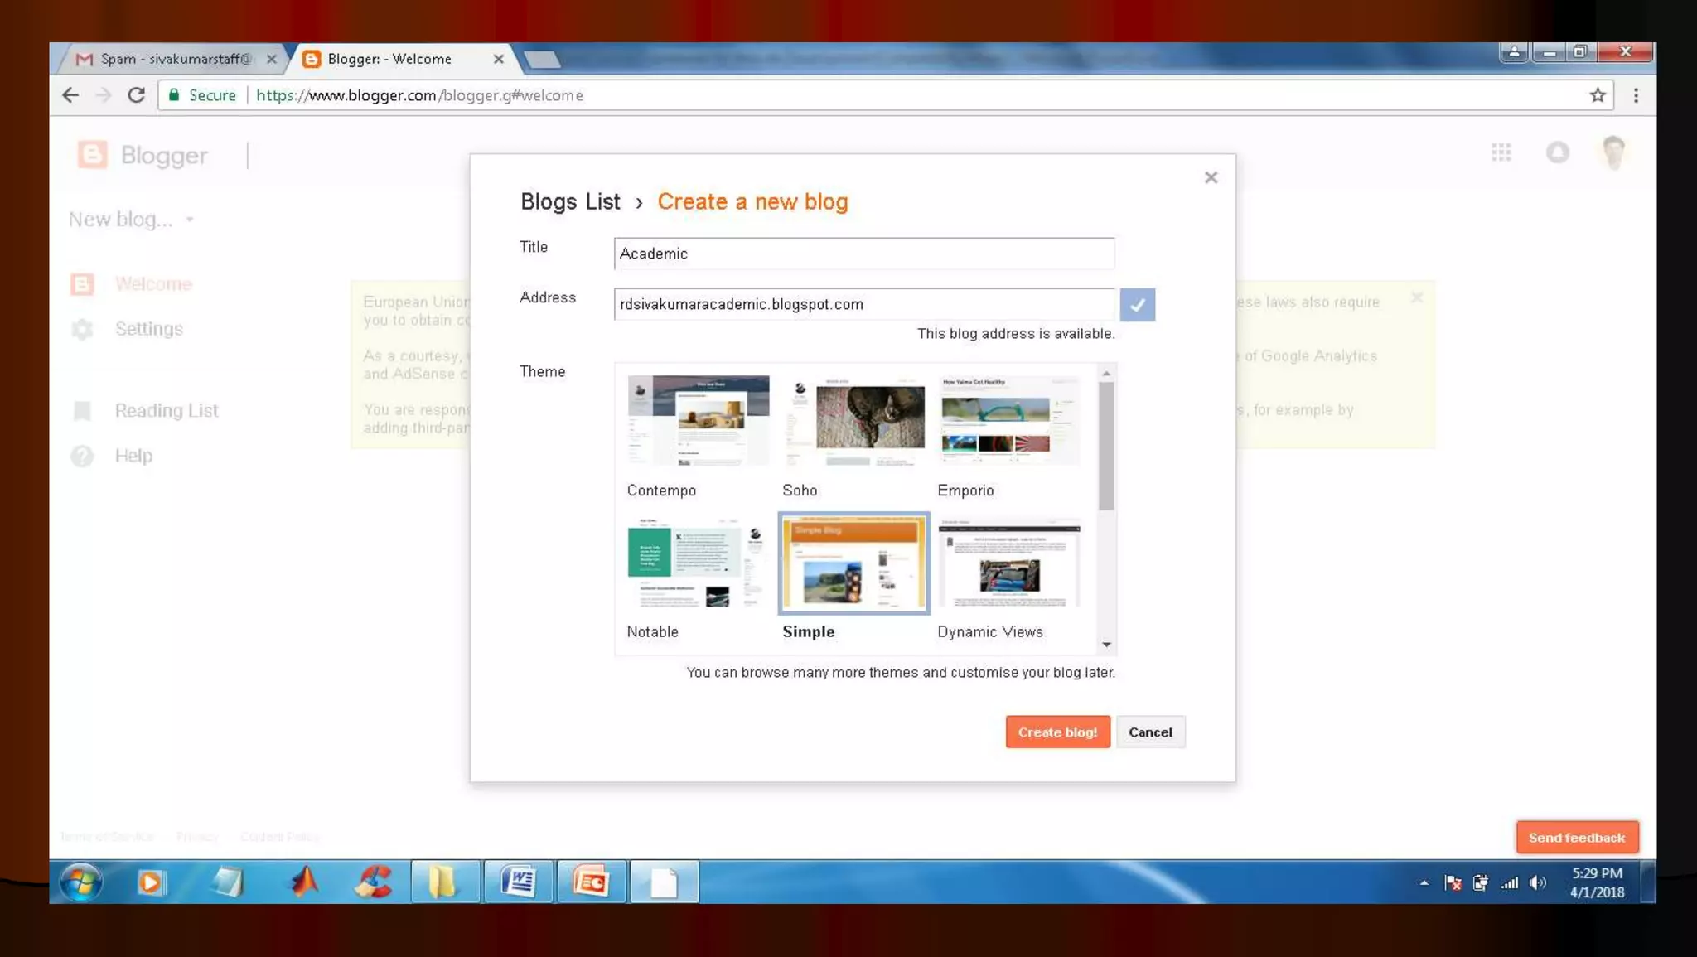Click Send feedback button
Viewport: 1697px width, 957px height.
(1576, 837)
